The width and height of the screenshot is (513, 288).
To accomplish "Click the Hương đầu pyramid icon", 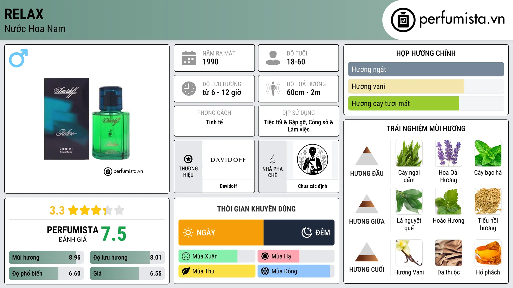I will (367, 155).
